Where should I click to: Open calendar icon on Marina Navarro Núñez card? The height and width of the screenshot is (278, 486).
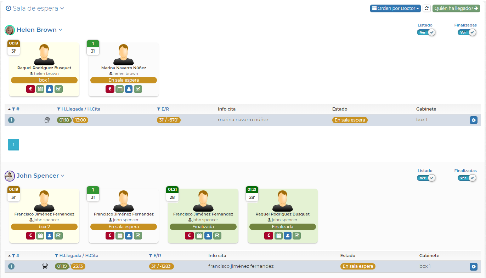tap(120, 89)
